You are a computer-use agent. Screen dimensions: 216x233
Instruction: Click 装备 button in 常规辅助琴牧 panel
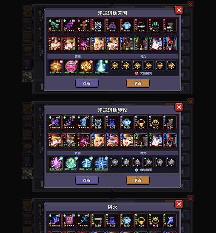pyautogui.click(x=138, y=180)
